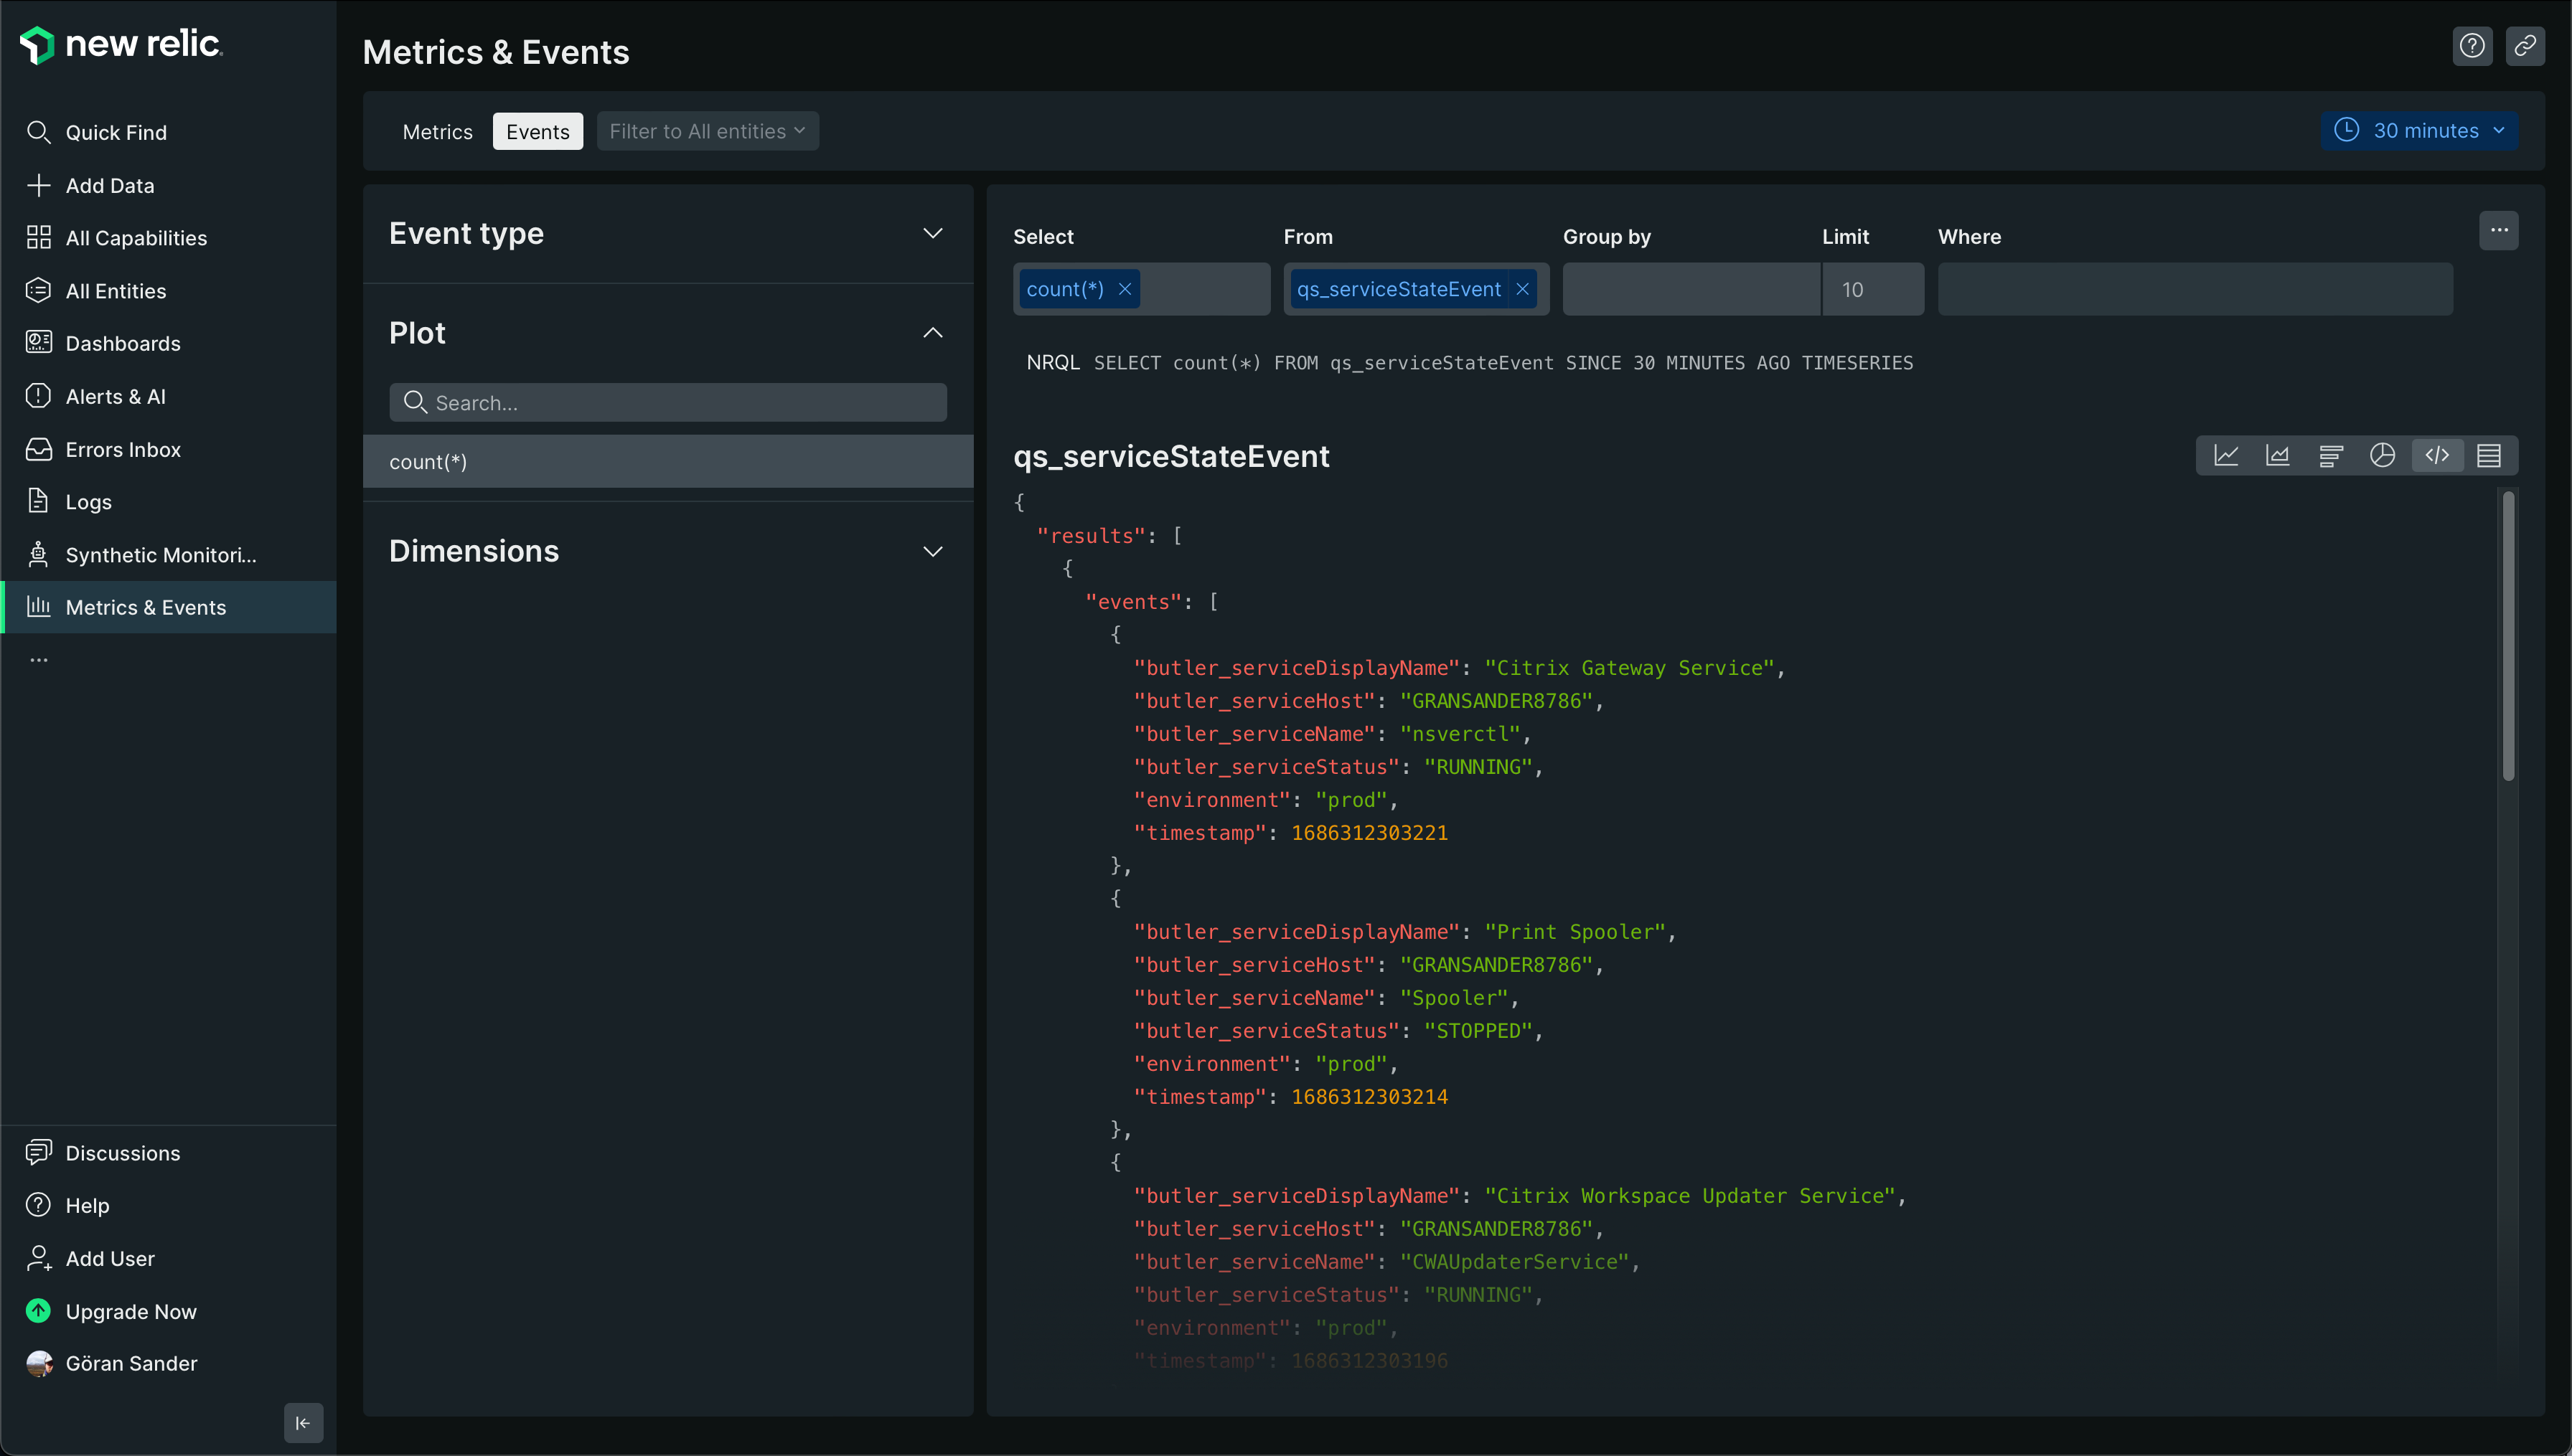Open the 30 minutes time picker

pos(2419,131)
